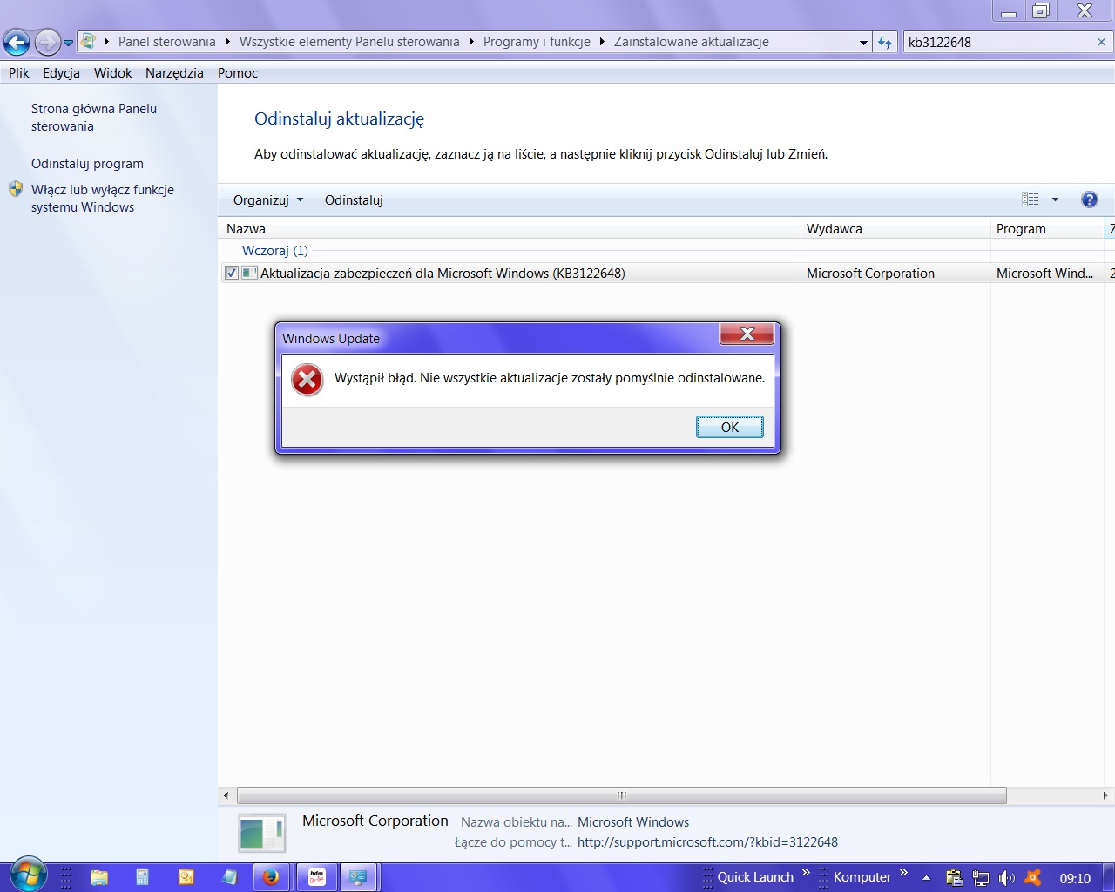Viewport: 1115px width, 892px height.
Task: Click the Odinstaluj toolbar button
Action: [x=354, y=199]
